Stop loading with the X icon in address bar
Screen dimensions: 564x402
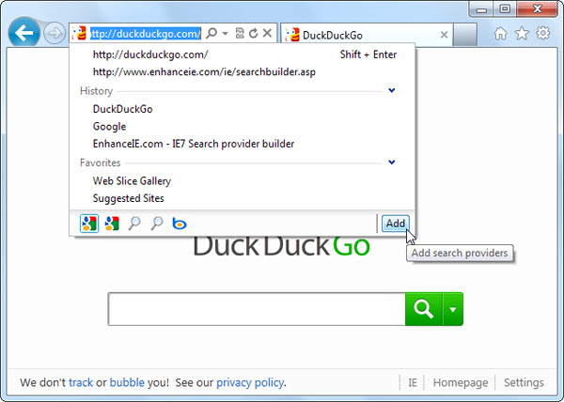click(x=267, y=34)
